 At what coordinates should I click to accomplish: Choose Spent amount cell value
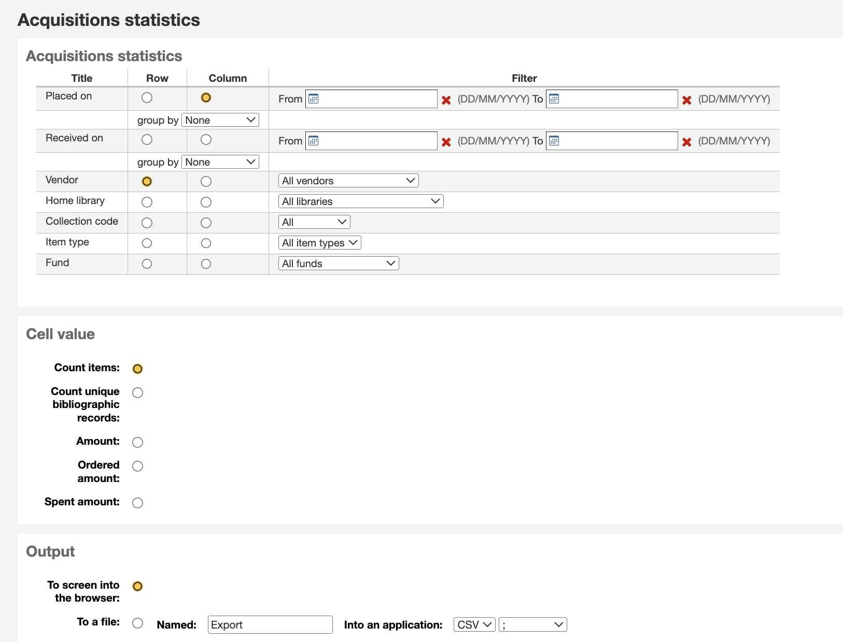coord(137,503)
